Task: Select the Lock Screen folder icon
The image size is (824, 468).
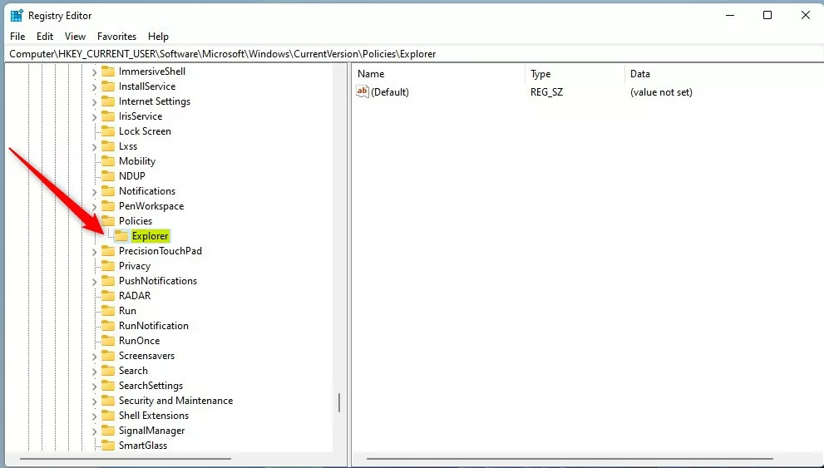Action: pyautogui.click(x=108, y=131)
